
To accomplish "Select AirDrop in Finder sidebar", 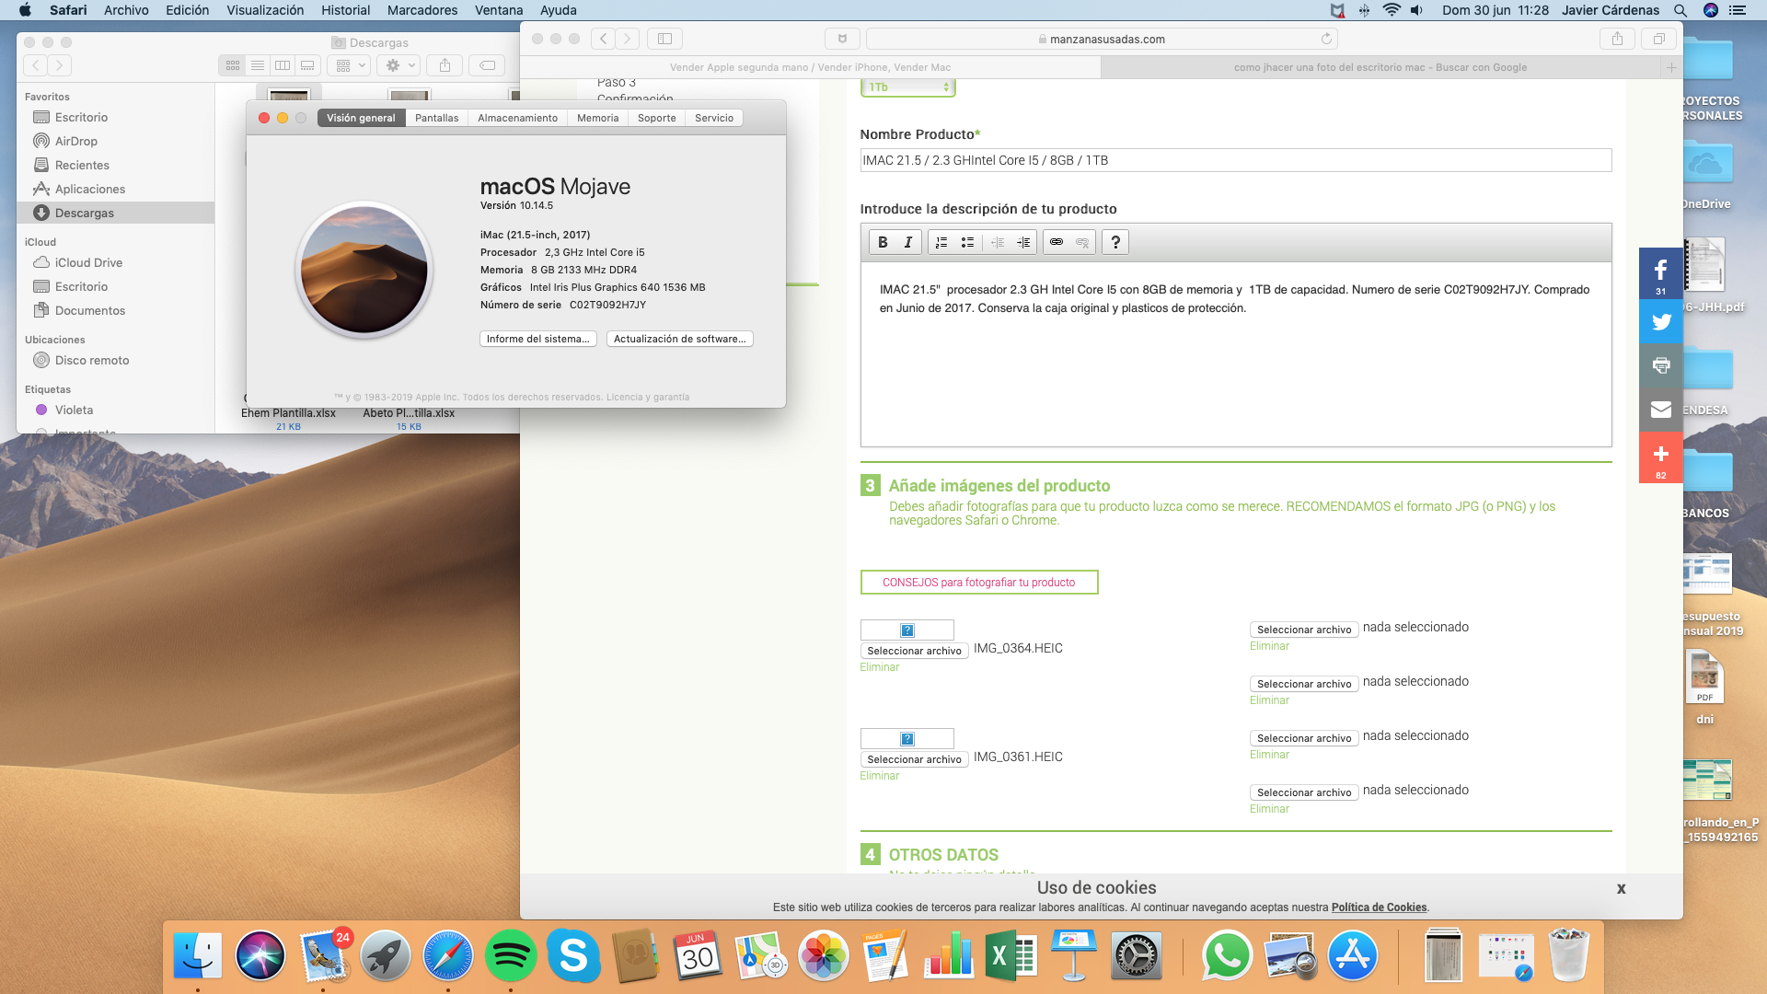I will pos(116,141).
